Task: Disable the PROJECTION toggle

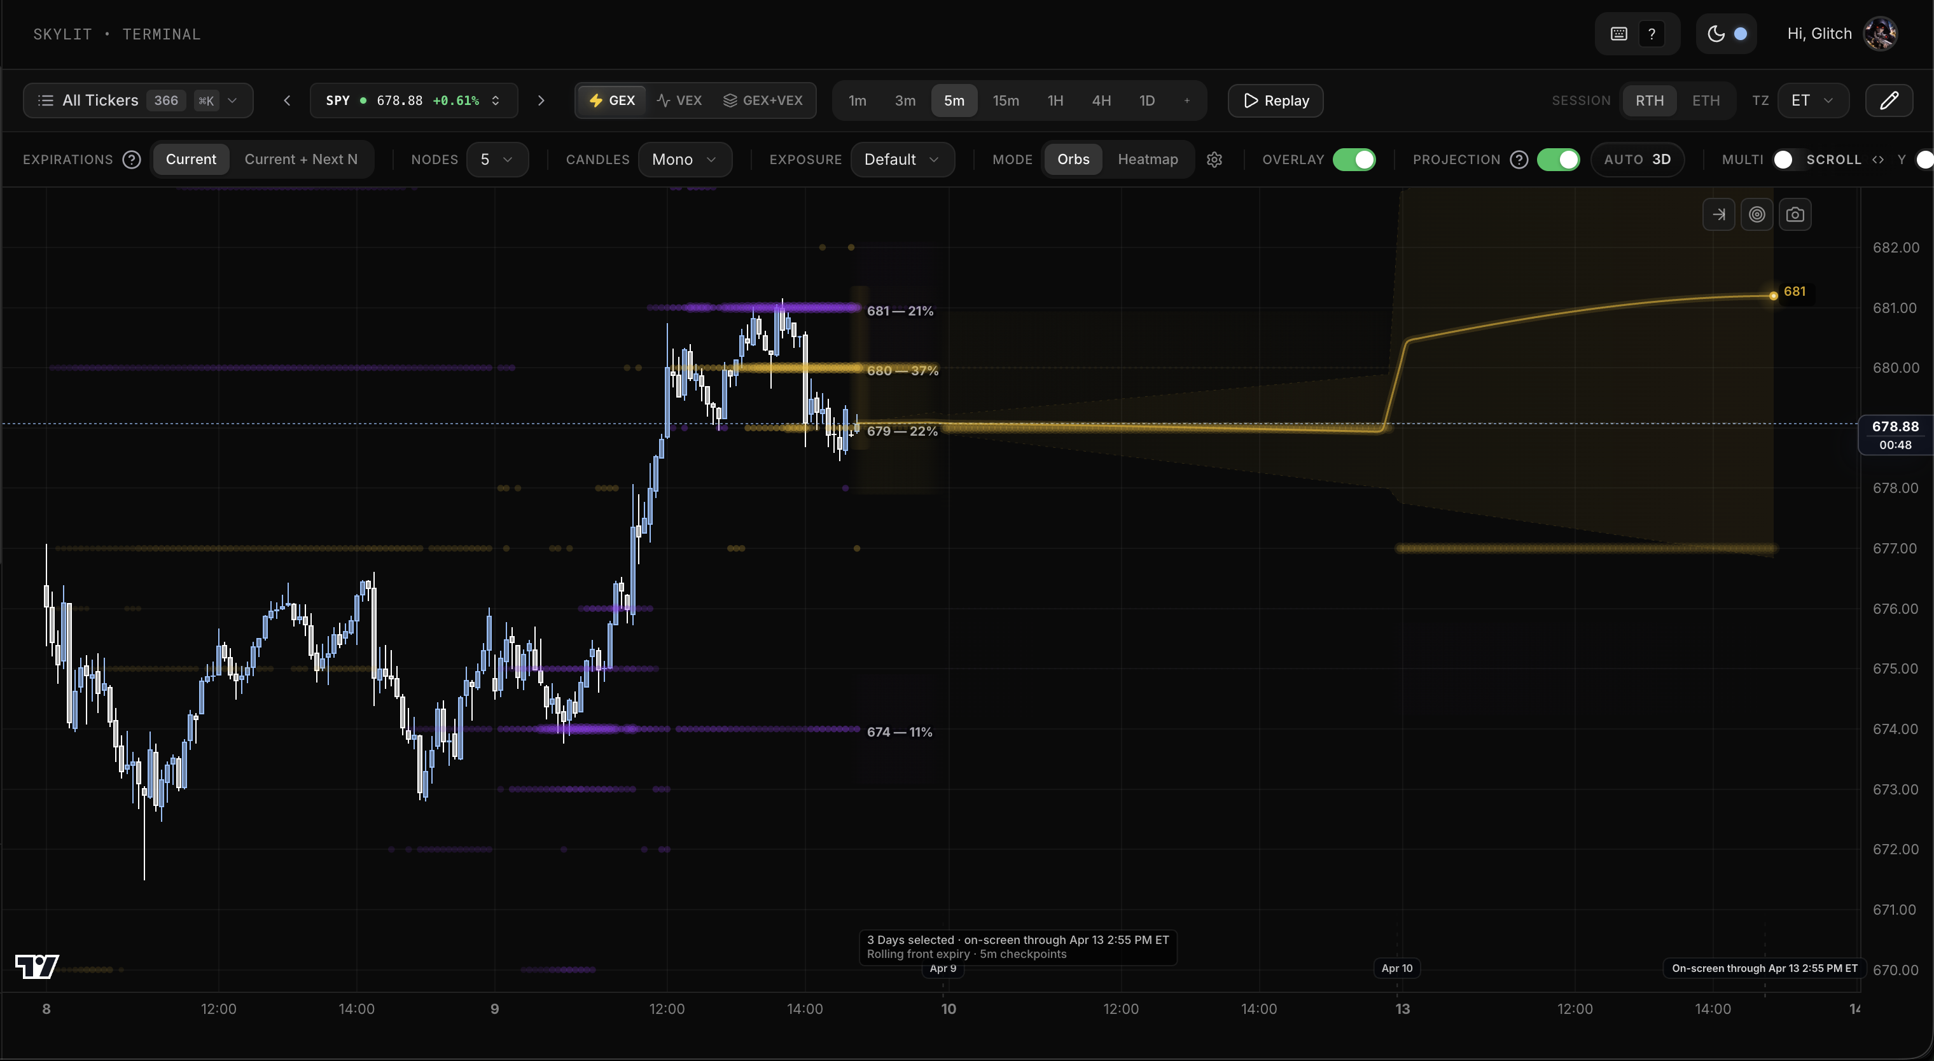Action: coord(1557,159)
